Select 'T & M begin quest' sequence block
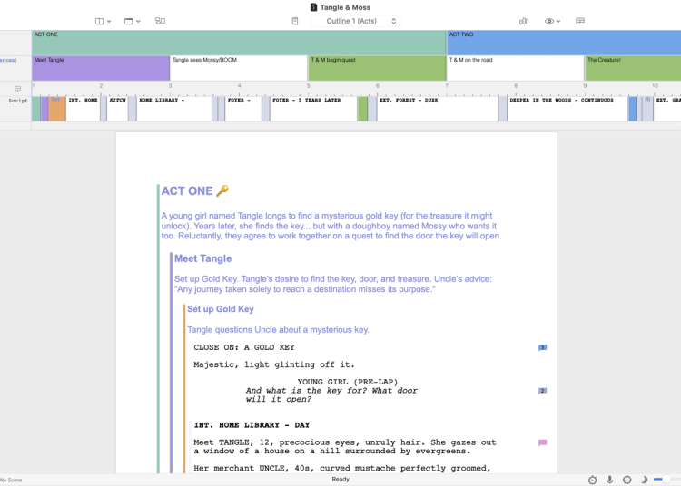The image size is (681, 486). (x=376, y=68)
